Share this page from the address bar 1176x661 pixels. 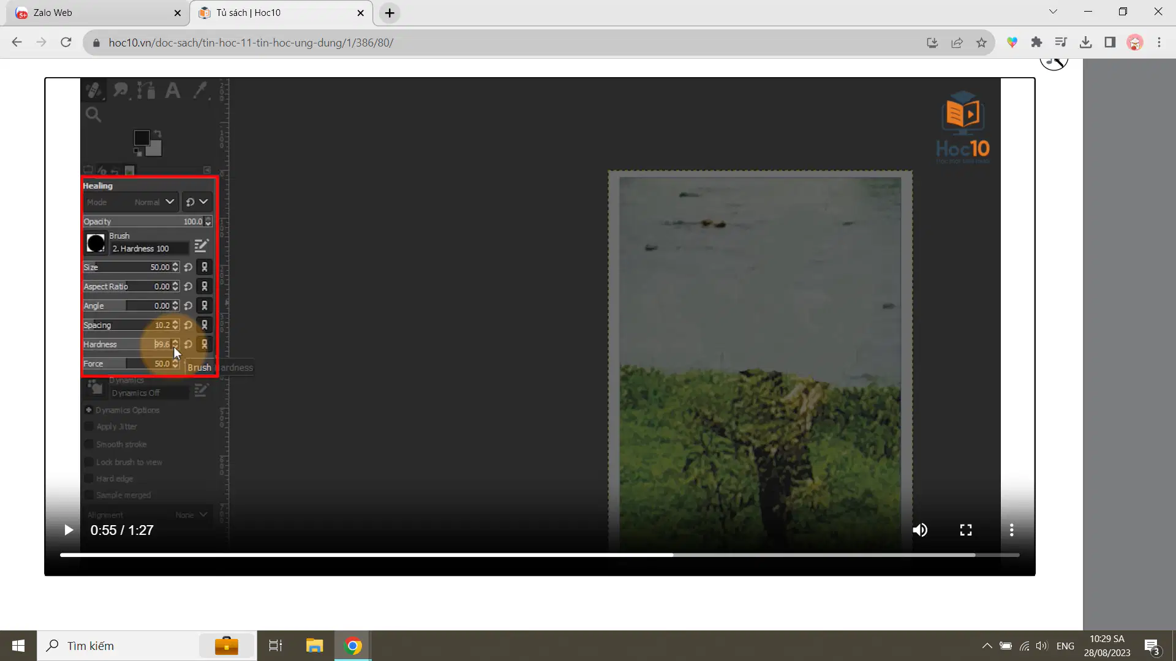[x=957, y=42]
